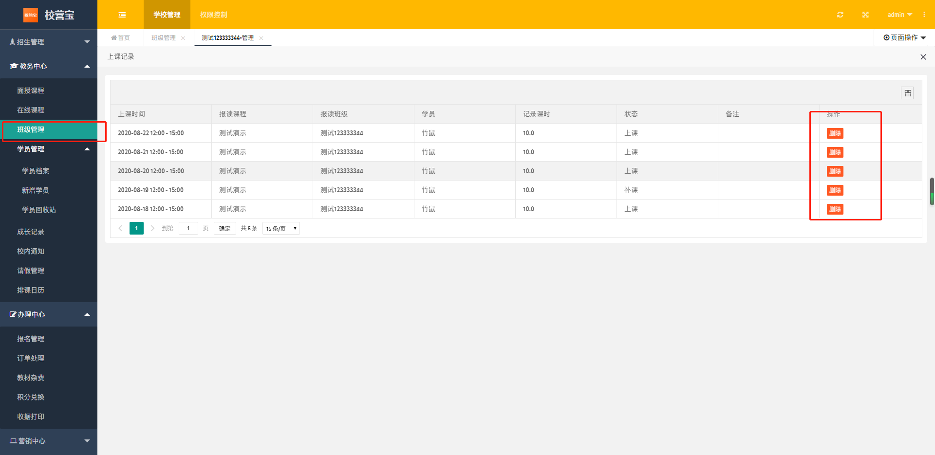Screen dimensions: 935x455
Task: Open the 首页 tab
Action: click(120, 38)
